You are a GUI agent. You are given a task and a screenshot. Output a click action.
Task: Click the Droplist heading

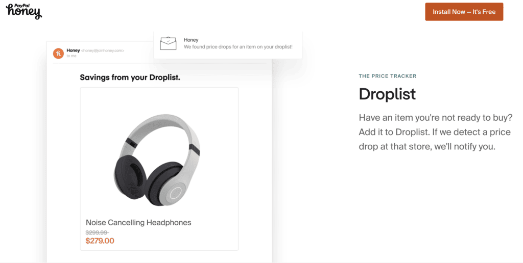coord(387,94)
